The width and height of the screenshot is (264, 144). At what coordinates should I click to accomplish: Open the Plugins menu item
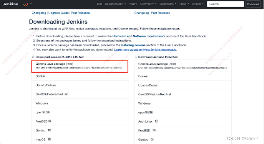click(x=133, y=4)
